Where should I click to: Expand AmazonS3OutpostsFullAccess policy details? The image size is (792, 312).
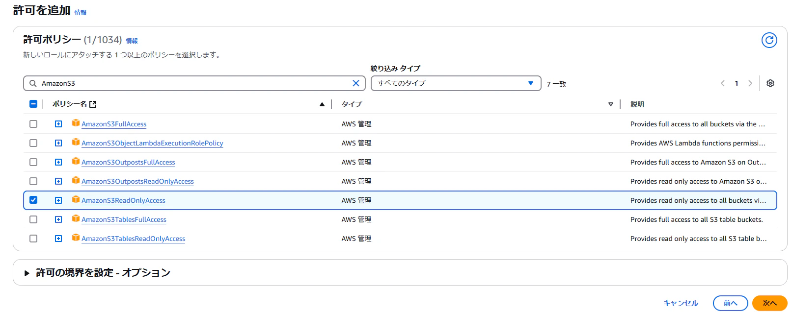58,162
